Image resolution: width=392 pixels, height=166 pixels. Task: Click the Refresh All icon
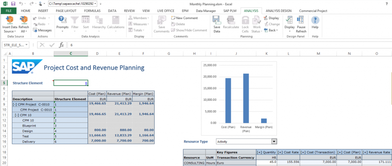click(24, 20)
